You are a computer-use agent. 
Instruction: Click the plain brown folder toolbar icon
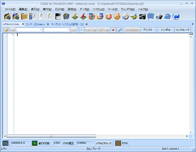(x=24, y=16)
